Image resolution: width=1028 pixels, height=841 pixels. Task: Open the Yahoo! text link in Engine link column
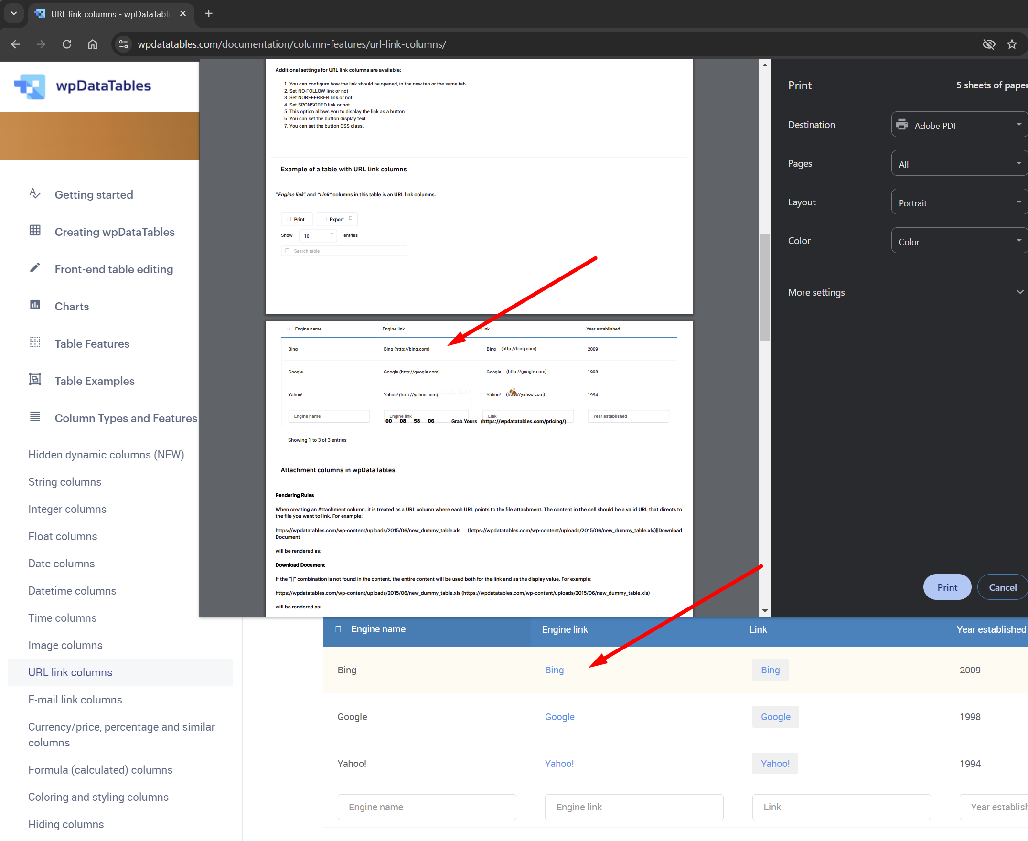coord(559,764)
